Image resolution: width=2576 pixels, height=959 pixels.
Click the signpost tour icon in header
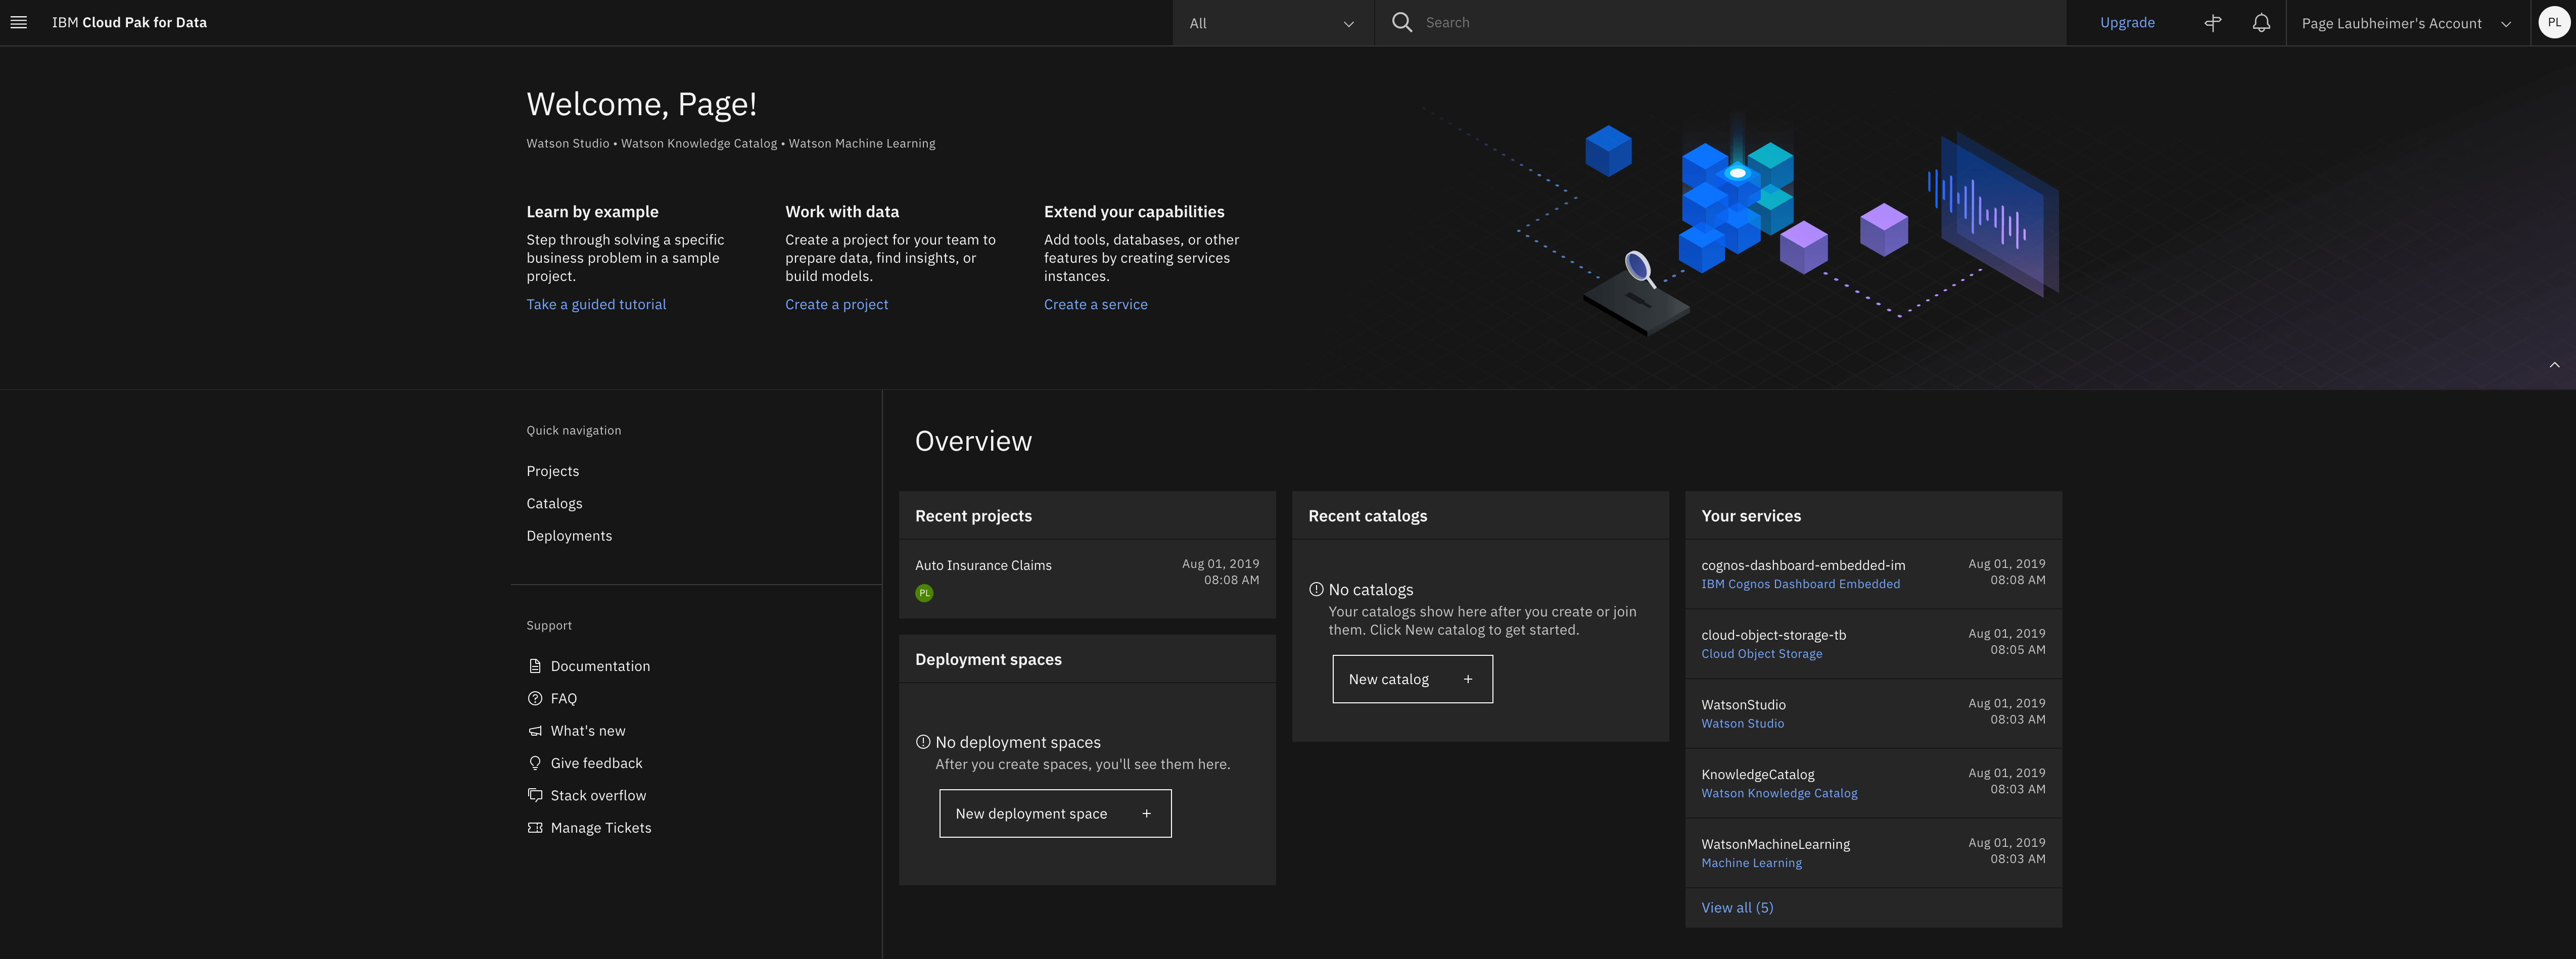(2212, 22)
